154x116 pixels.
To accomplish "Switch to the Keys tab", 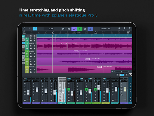I will pos(29,29).
